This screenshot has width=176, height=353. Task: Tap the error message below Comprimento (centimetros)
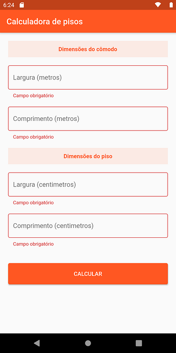click(x=33, y=244)
